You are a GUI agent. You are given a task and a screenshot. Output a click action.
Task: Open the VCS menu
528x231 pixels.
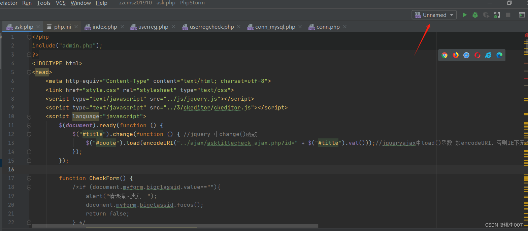point(61,3)
